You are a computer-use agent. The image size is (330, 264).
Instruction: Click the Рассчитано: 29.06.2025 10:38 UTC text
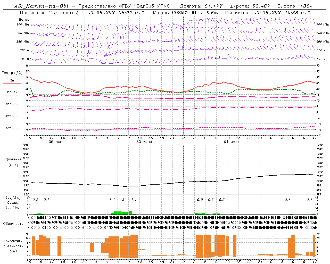click(268, 13)
